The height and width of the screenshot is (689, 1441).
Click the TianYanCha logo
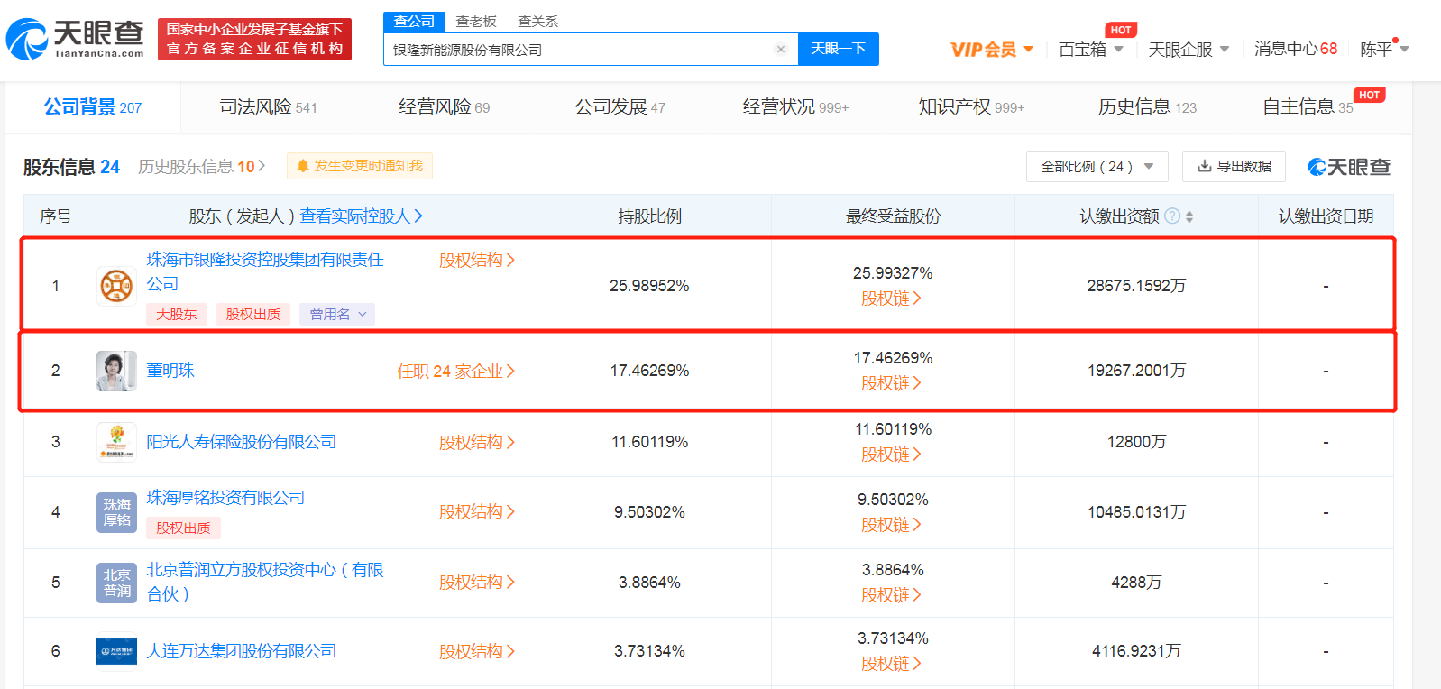(75, 39)
